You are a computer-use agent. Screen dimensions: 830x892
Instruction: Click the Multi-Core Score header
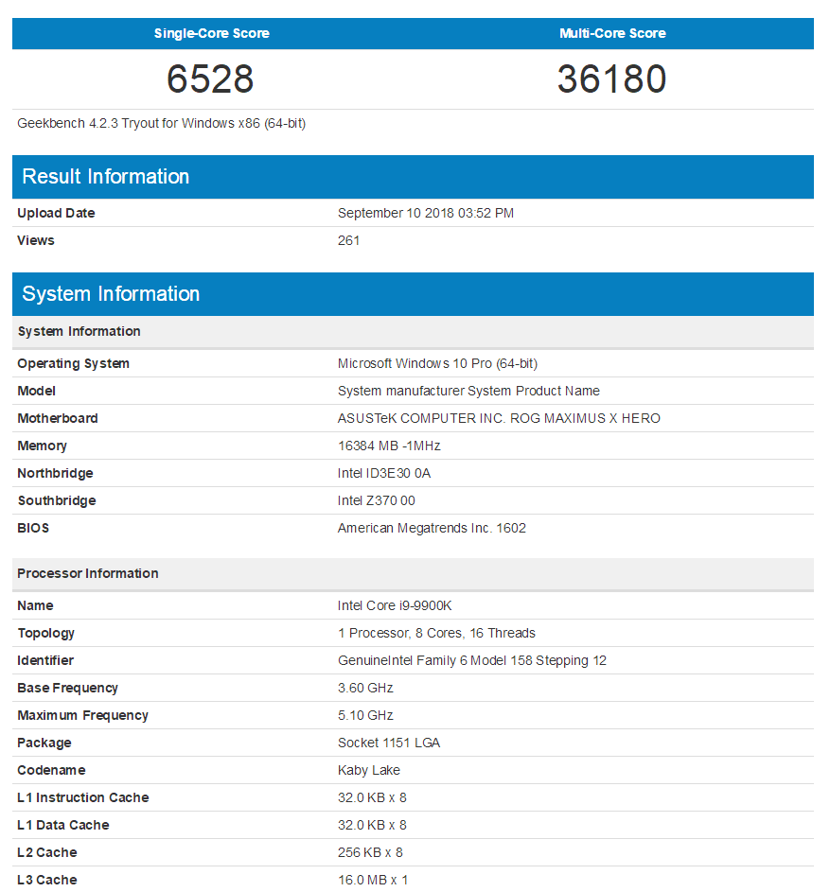pyautogui.click(x=612, y=33)
